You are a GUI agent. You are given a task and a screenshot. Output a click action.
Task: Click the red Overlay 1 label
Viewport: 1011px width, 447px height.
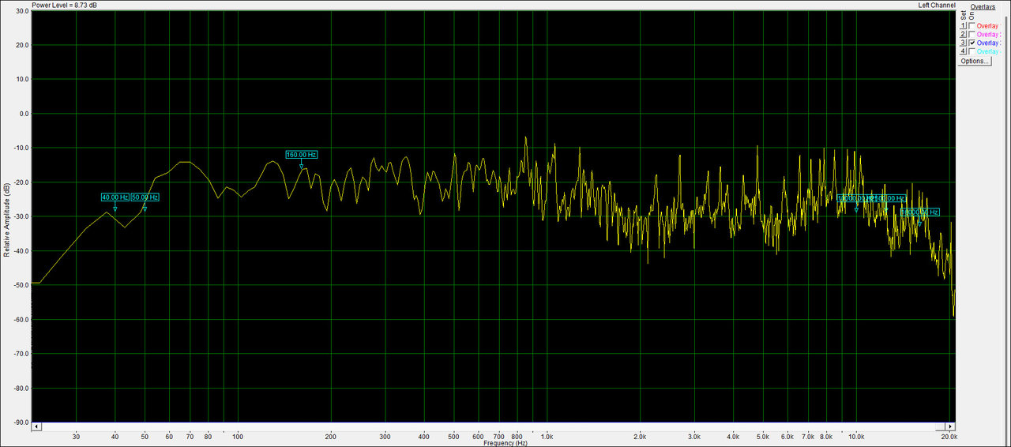[x=988, y=26]
